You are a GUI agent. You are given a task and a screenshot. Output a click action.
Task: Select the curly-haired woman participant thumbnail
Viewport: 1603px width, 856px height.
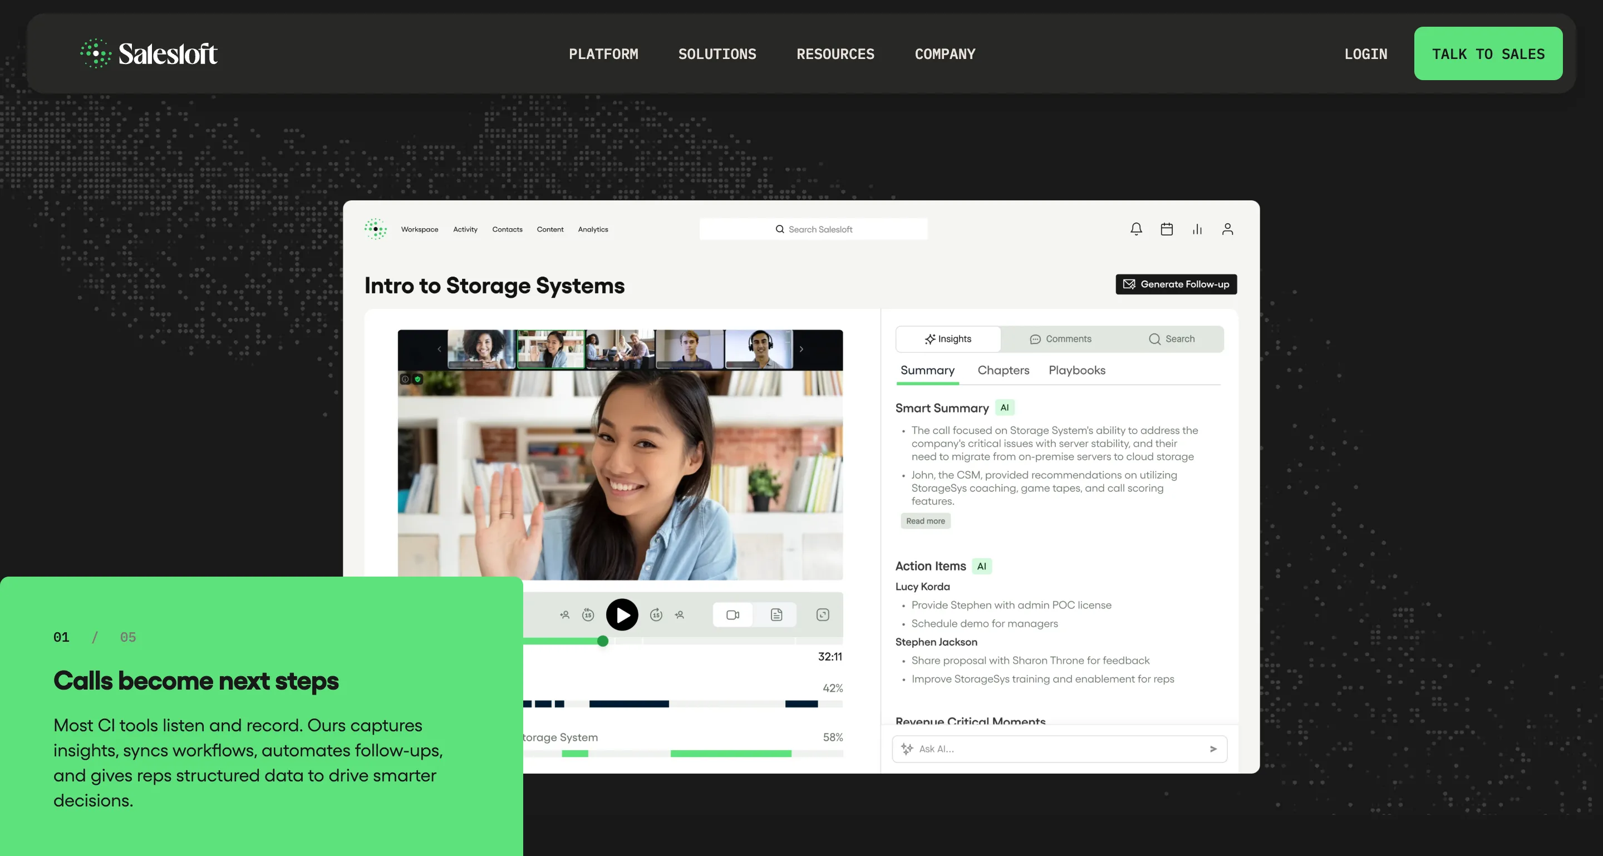(x=481, y=350)
